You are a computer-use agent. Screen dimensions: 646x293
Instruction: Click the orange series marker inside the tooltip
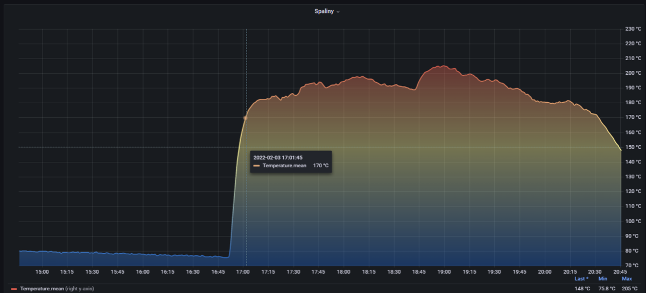pyautogui.click(x=256, y=166)
